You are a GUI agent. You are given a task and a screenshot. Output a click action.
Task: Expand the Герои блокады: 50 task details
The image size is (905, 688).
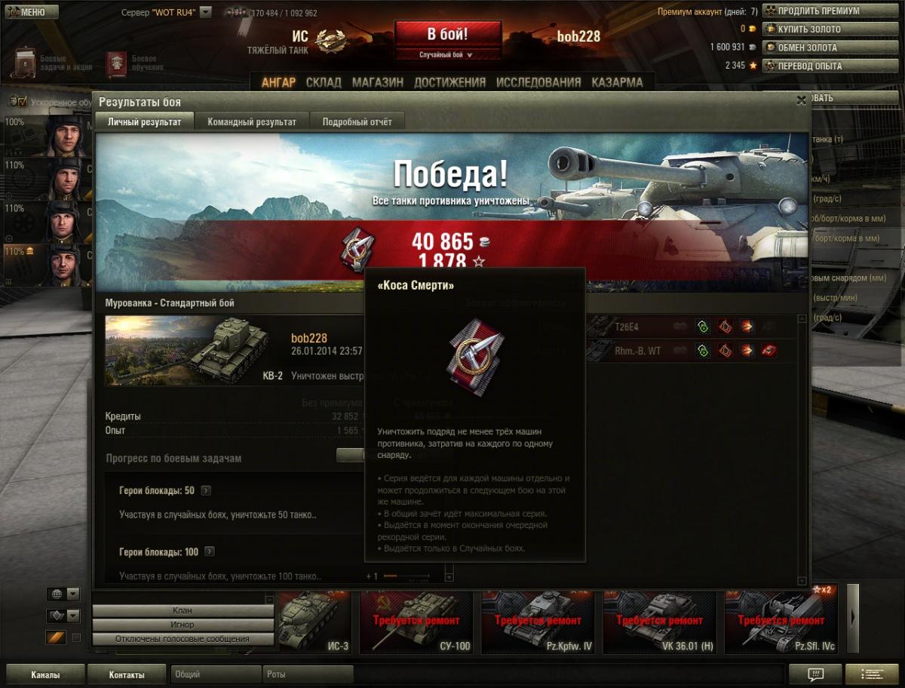206,491
